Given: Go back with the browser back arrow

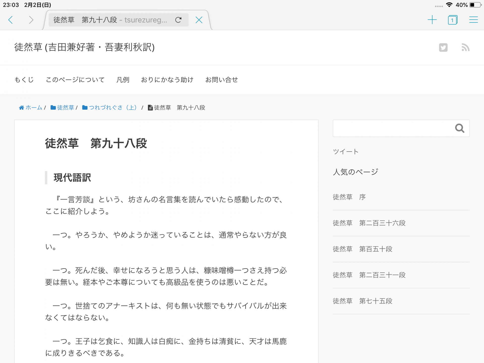Looking at the screenshot, I should 11,20.
